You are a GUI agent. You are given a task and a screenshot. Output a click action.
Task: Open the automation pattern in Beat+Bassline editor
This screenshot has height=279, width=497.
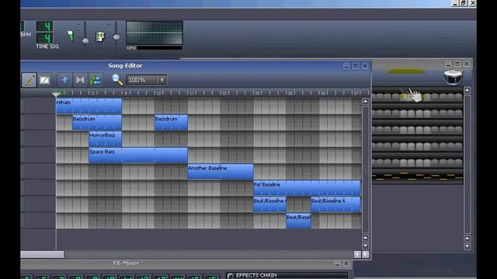pyautogui.click(x=417, y=177)
